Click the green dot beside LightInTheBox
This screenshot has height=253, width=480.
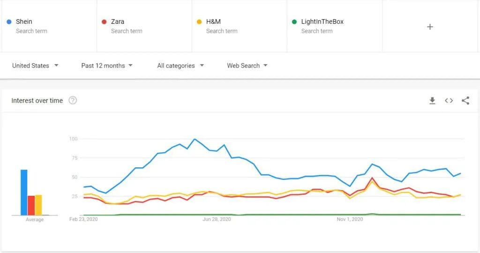[294, 22]
